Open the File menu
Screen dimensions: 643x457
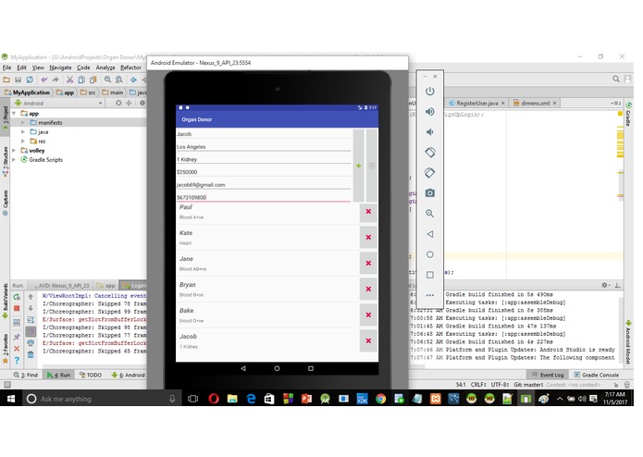pos(7,68)
